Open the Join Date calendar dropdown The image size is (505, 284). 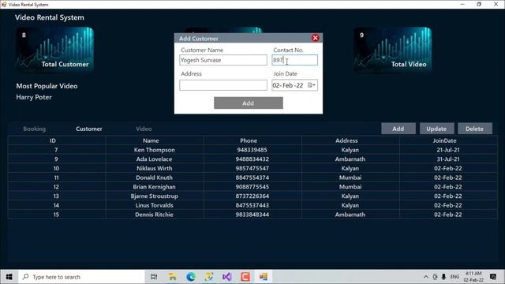click(x=312, y=85)
